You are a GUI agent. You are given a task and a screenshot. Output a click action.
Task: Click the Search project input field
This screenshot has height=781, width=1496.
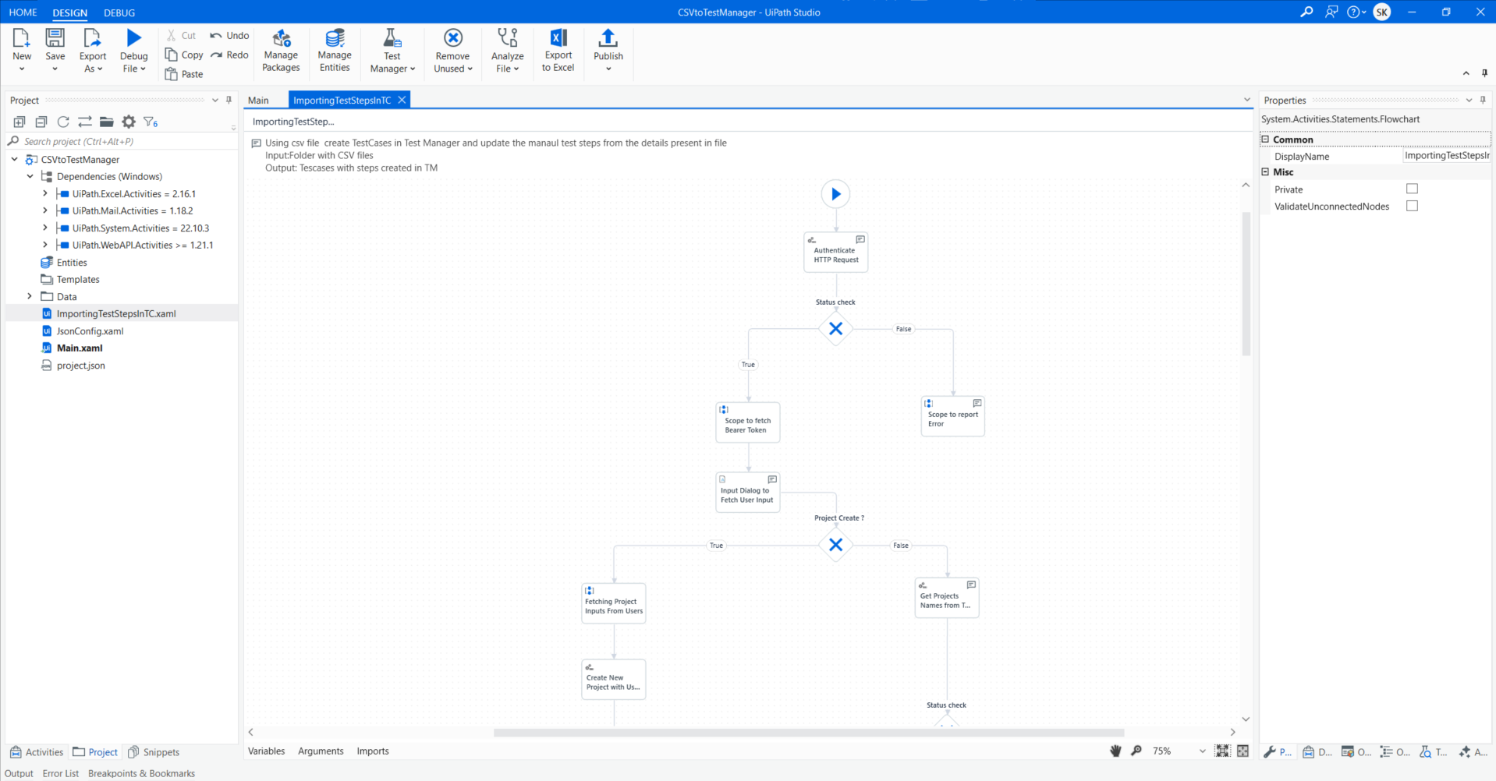[121, 141]
